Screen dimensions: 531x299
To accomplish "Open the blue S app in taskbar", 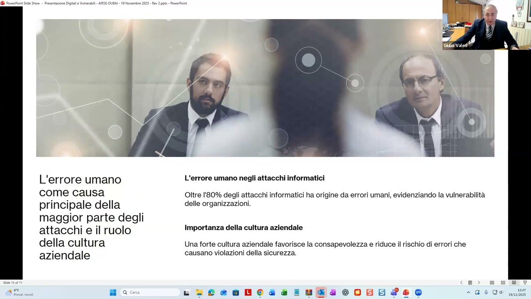I will (382, 292).
